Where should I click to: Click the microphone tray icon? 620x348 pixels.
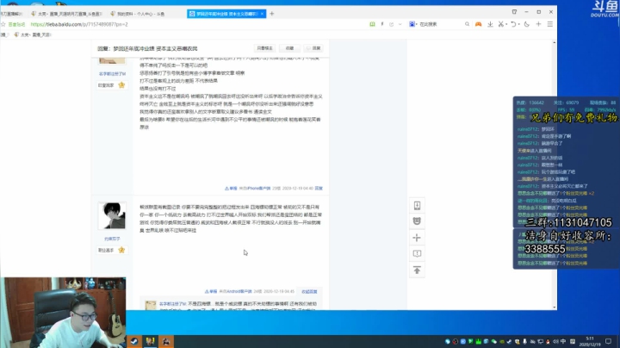(524, 341)
